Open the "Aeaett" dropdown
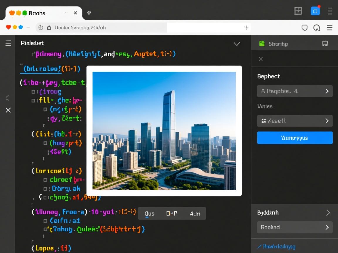The width and height of the screenshot is (338, 253). point(295,121)
